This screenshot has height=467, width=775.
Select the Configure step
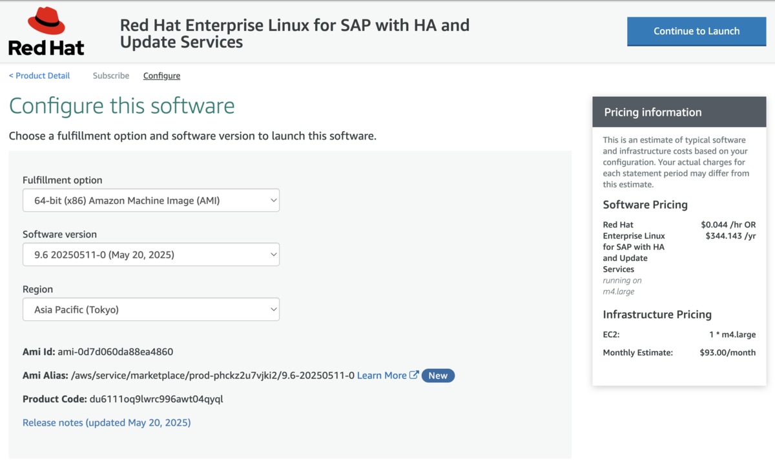click(x=161, y=76)
